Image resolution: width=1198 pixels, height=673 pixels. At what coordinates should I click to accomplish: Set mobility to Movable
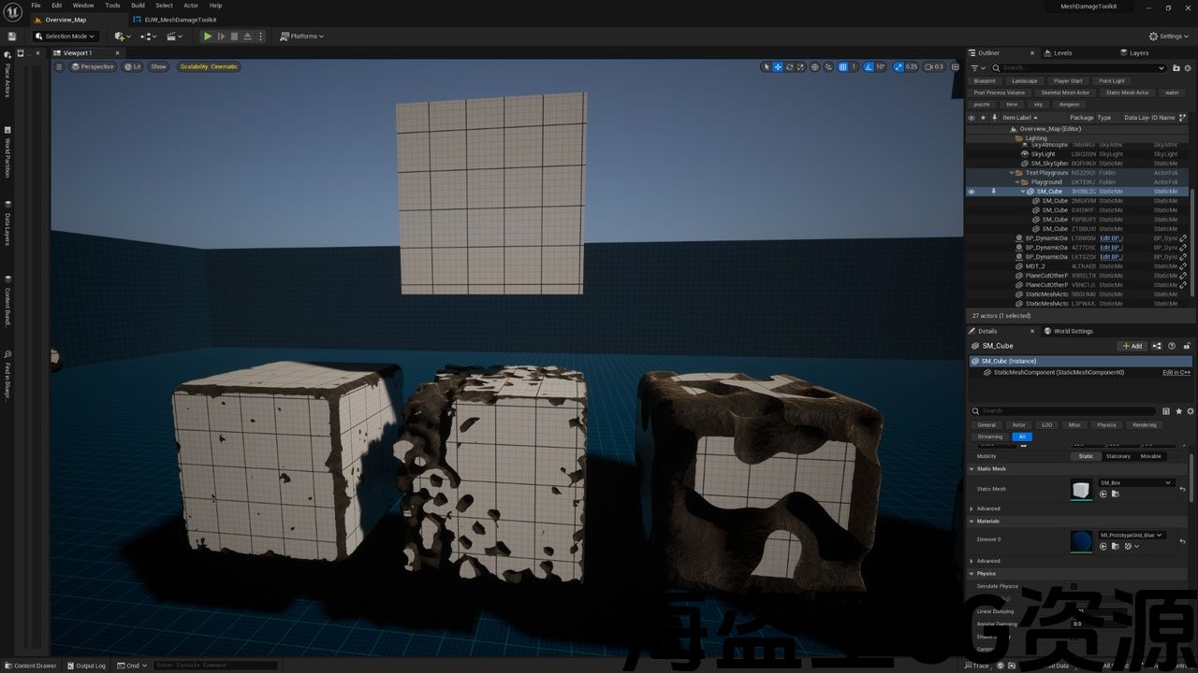point(1150,456)
